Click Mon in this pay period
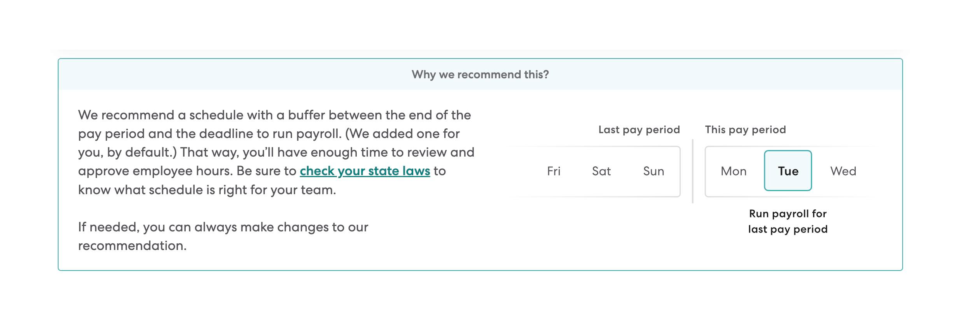Screen dimensions: 960x324 pos(733,171)
